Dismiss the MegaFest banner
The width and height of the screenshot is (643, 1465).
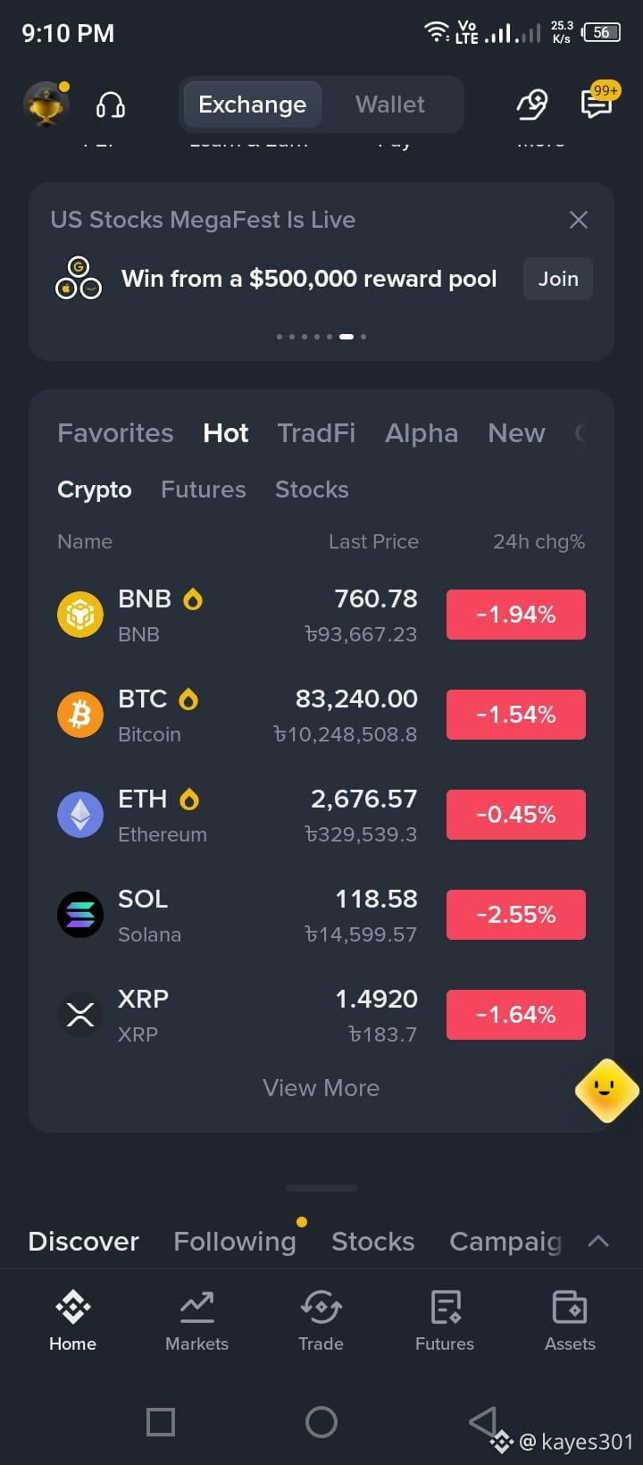coord(579,220)
